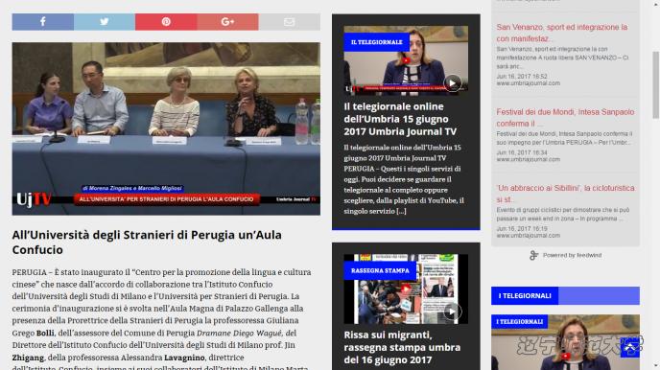
Task: Share article via Google+ icon
Action: (227, 22)
